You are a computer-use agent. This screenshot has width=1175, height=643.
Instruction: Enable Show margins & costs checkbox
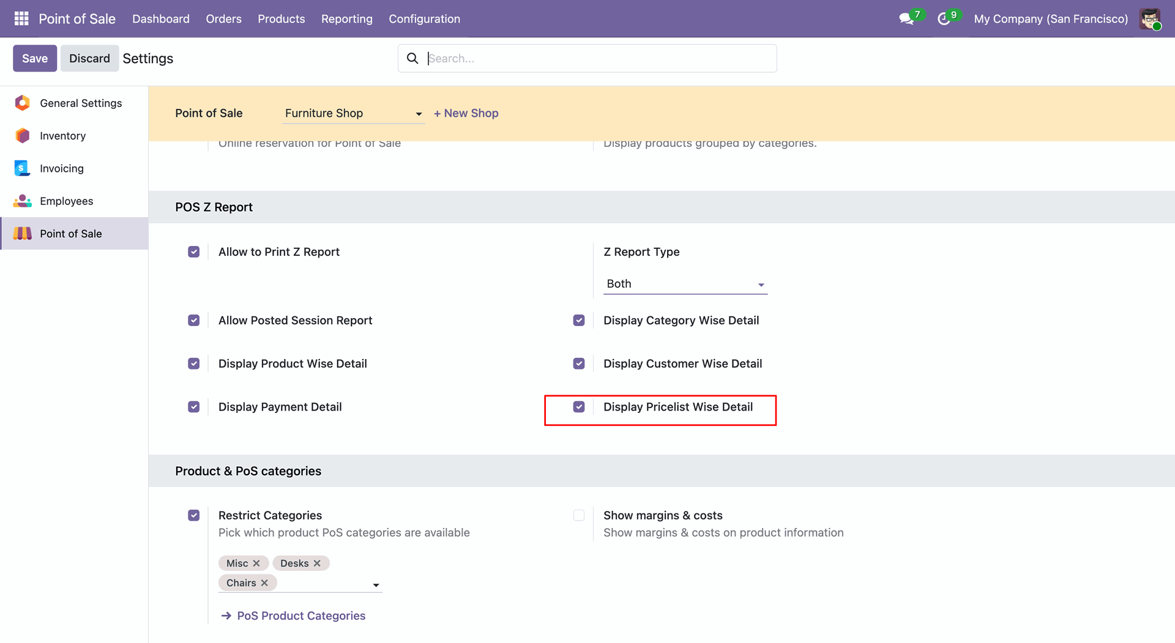(579, 516)
